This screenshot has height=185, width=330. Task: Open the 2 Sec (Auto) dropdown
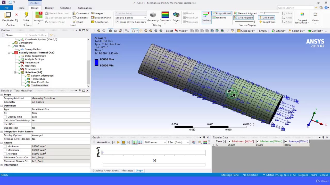coord(178,142)
